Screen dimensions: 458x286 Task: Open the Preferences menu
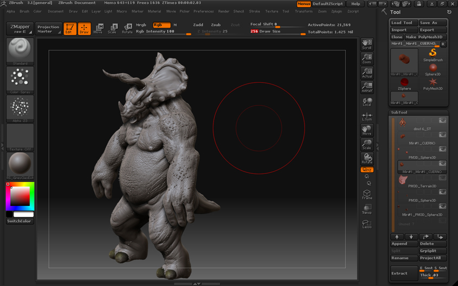(x=204, y=11)
